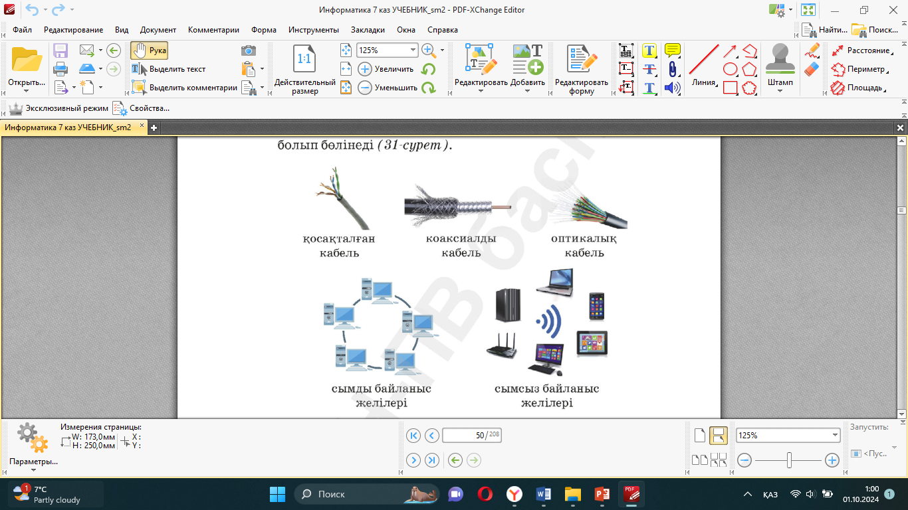Click the Уменьшить zoom out button
The width and height of the screenshot is (908, 510).
tap(387, 88)
